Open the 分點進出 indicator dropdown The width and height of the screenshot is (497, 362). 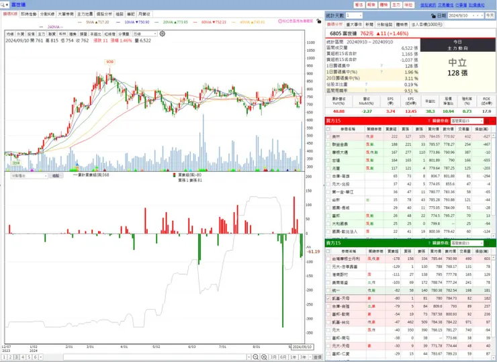point(29,175)
